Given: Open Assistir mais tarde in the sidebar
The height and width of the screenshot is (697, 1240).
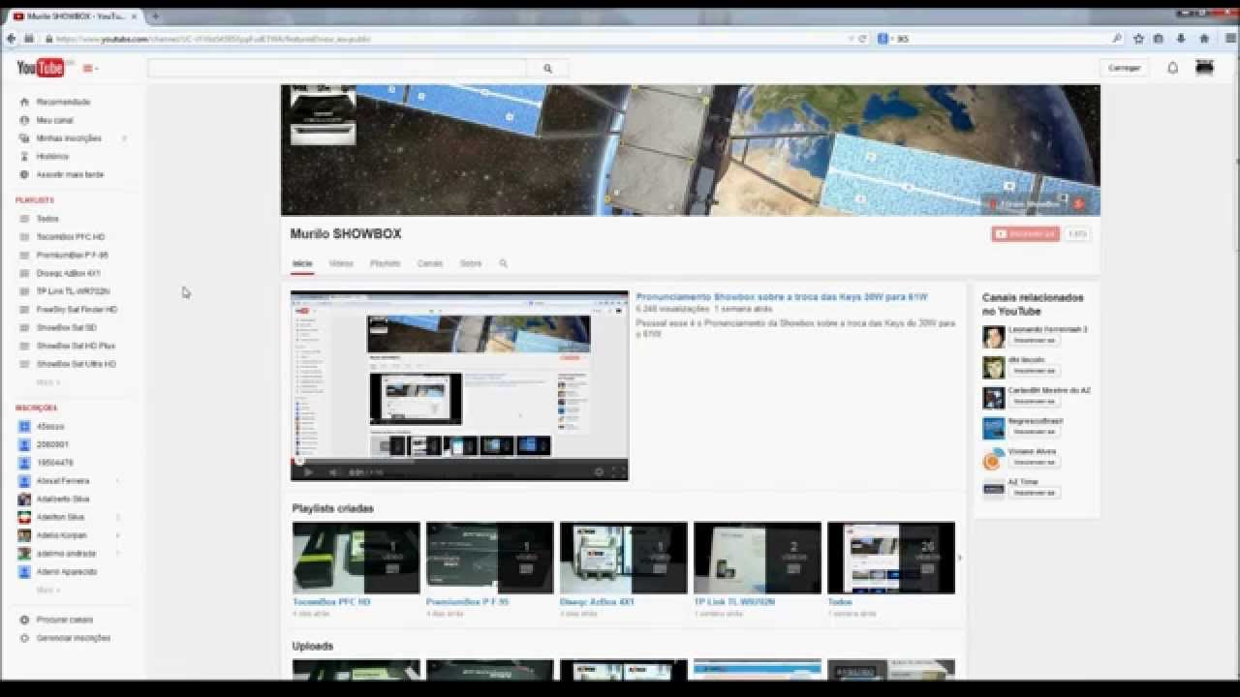Looking at the screenshot, I should 70,174.
